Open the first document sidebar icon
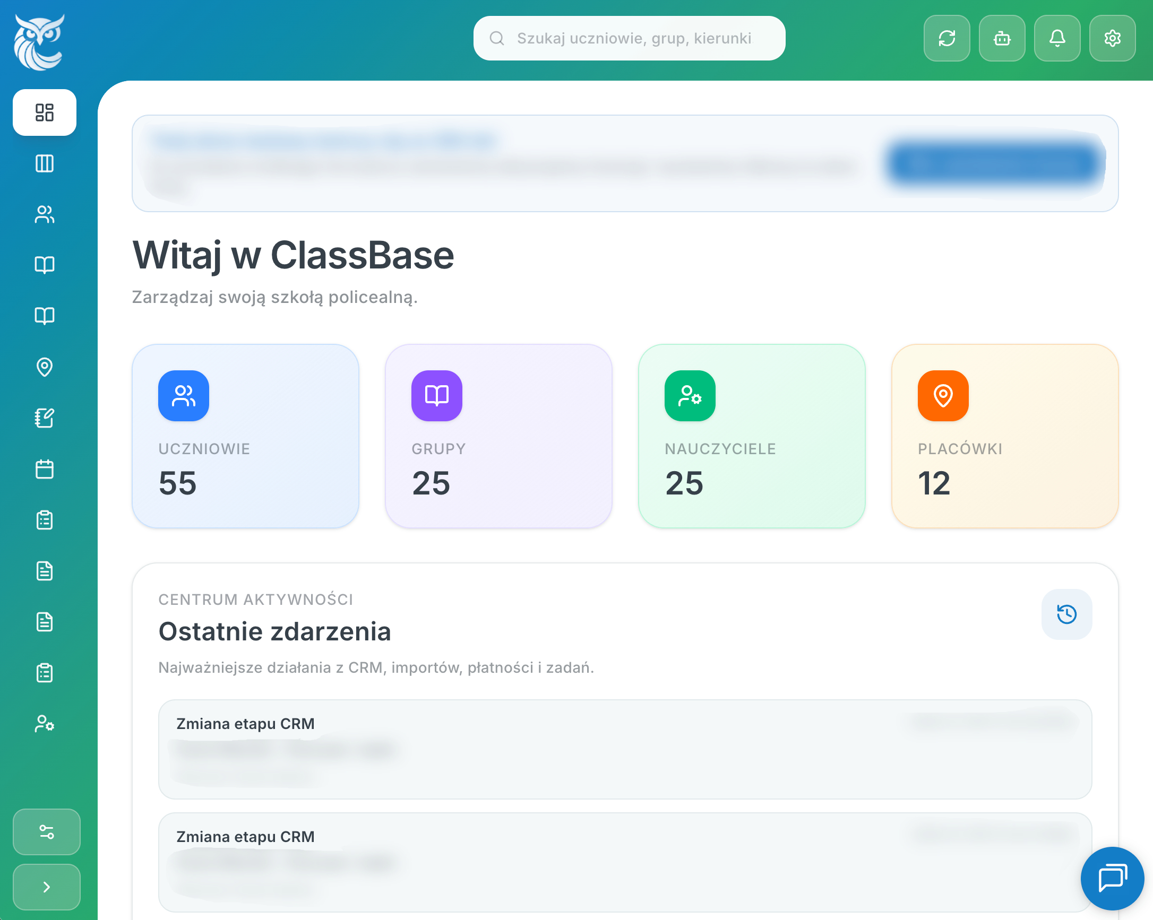The image size is (1153, 920). tap(45, 571)
